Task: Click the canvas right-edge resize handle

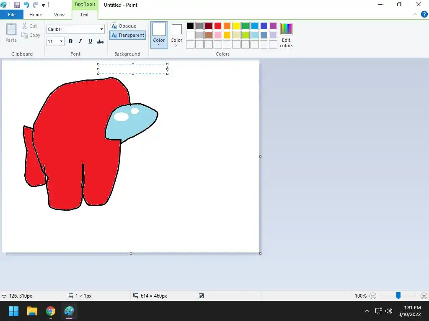Action: (260, 156)
